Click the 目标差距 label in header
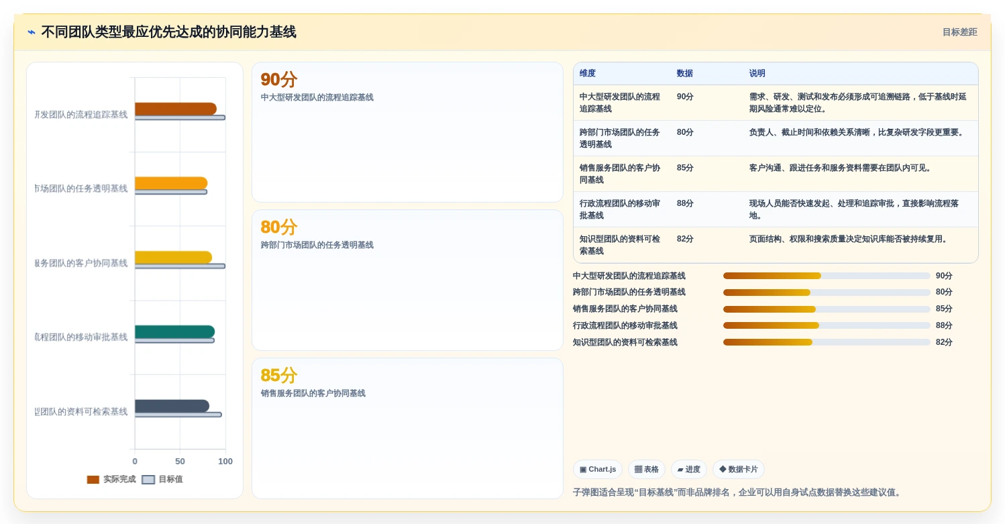 pos(959,32)
